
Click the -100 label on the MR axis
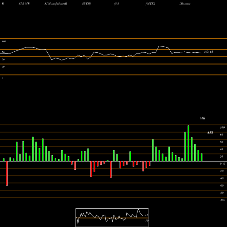(222, 200)
